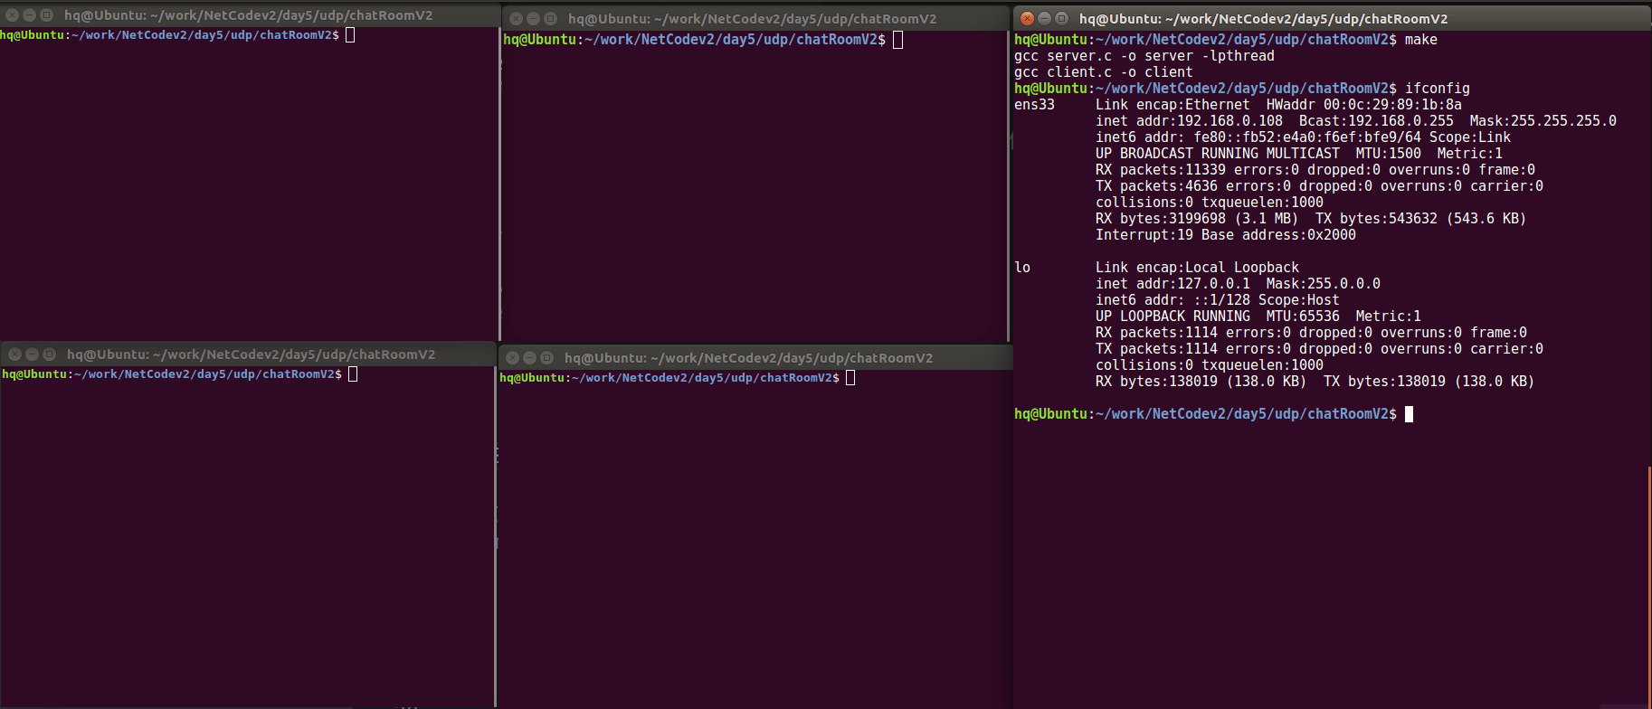This screenshot has height=709, width=1652.
Task: Click the 'fe80::fb52:e4a0:f6ef:bfe9/64' address
Action: 1307,137
